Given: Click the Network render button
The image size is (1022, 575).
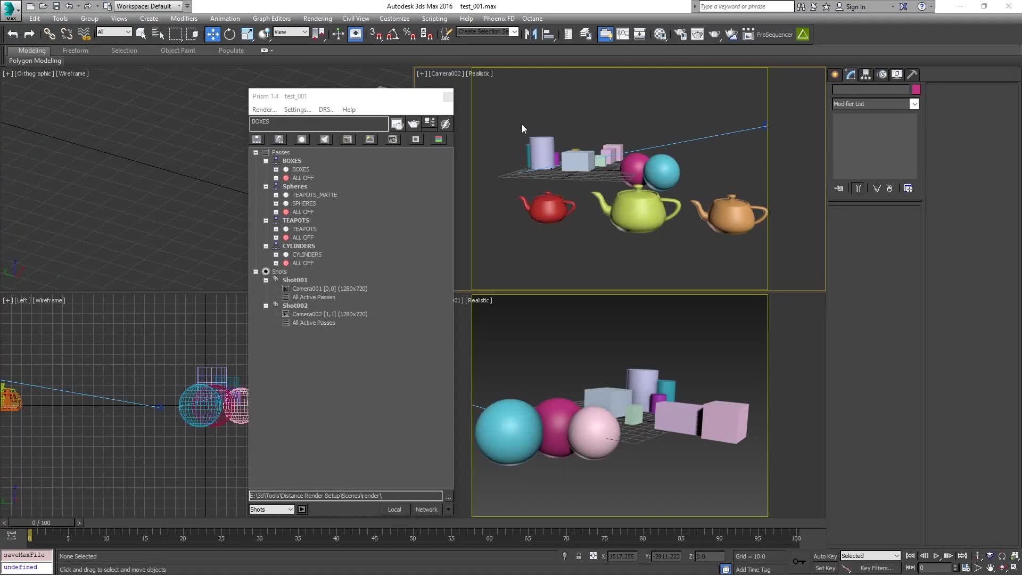Looking at the screenshot, I should click(x=427, y=509).
